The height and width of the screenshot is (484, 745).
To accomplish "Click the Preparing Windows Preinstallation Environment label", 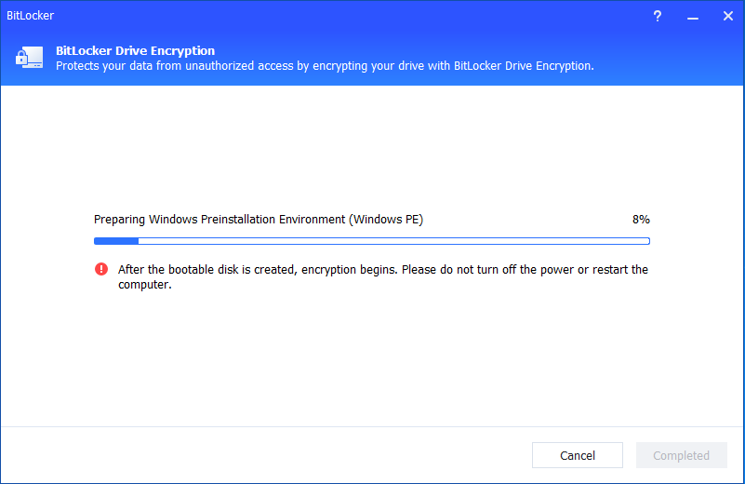I will point(259,220).
